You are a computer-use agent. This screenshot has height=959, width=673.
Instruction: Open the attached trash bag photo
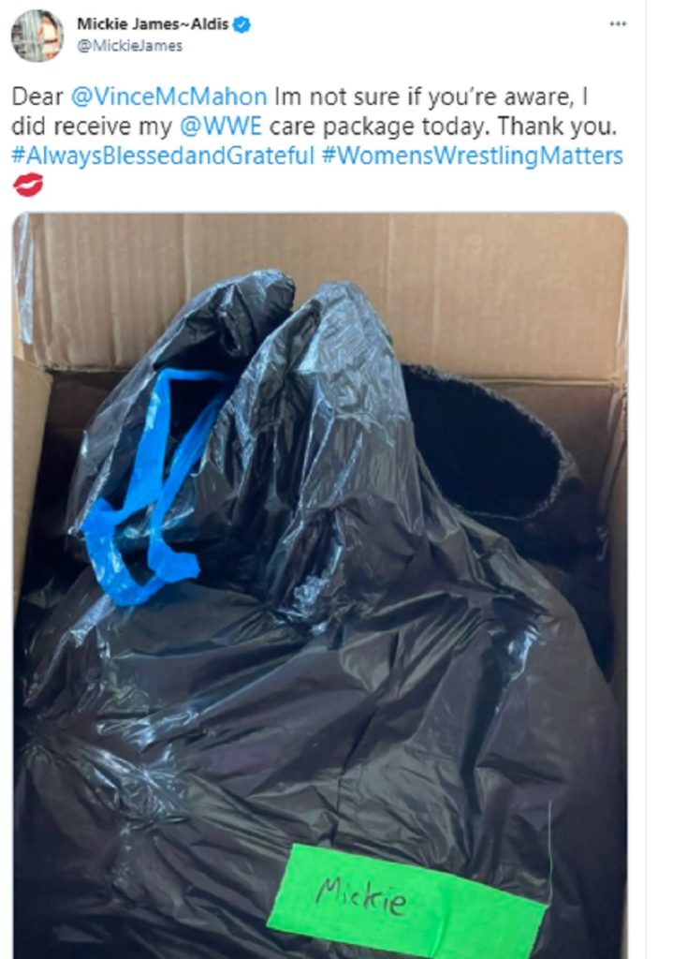320,585
